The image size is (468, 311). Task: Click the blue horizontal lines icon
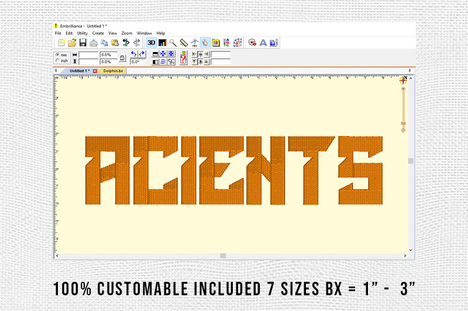pyautogui.click(x=163, y=62)
